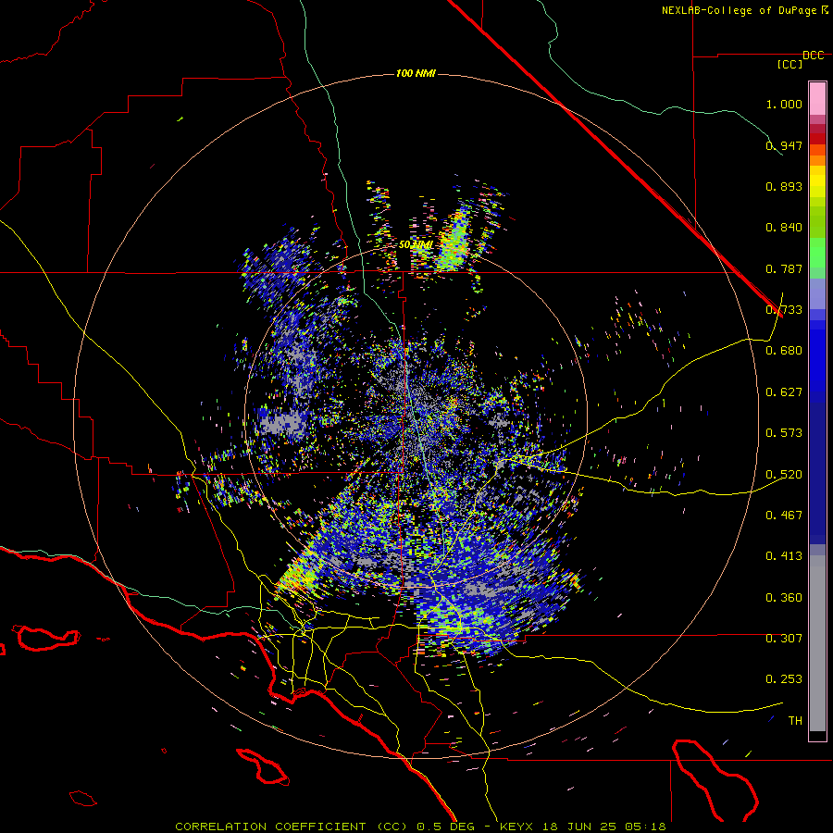The height and width of the screenshot is (833, 833).
Task: Select the 0.840 legend value
Action: tap(784, 228)
